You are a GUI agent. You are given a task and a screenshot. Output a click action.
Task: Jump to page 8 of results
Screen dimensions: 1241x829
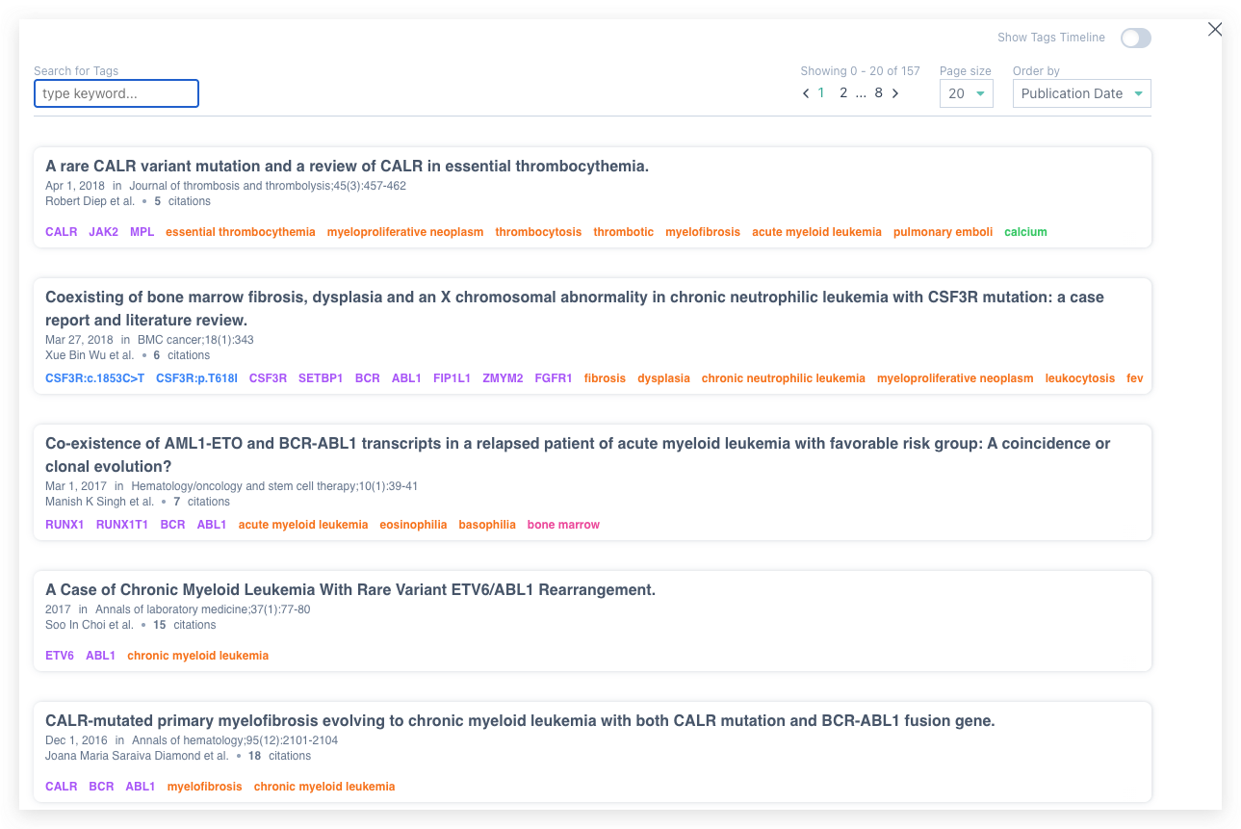[x=878, y=93]
